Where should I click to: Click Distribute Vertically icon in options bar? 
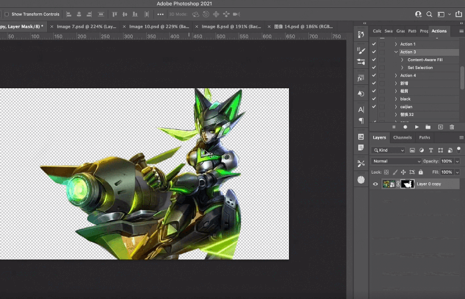(x=101, y=14)
